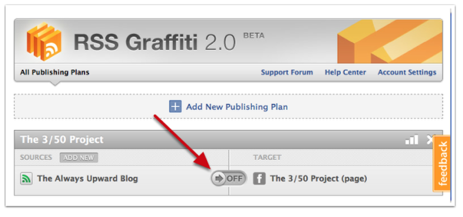Click the Add New Publishing Plan text
This screenshot has height=217, width=463.
(237, 107)
